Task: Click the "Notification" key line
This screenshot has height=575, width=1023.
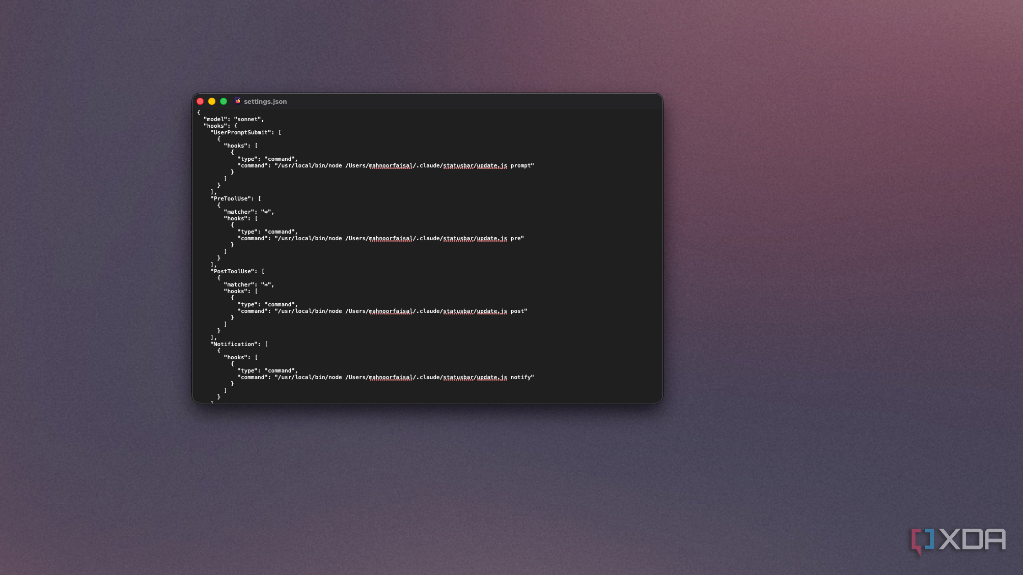Action: click(x=239, y=344)
